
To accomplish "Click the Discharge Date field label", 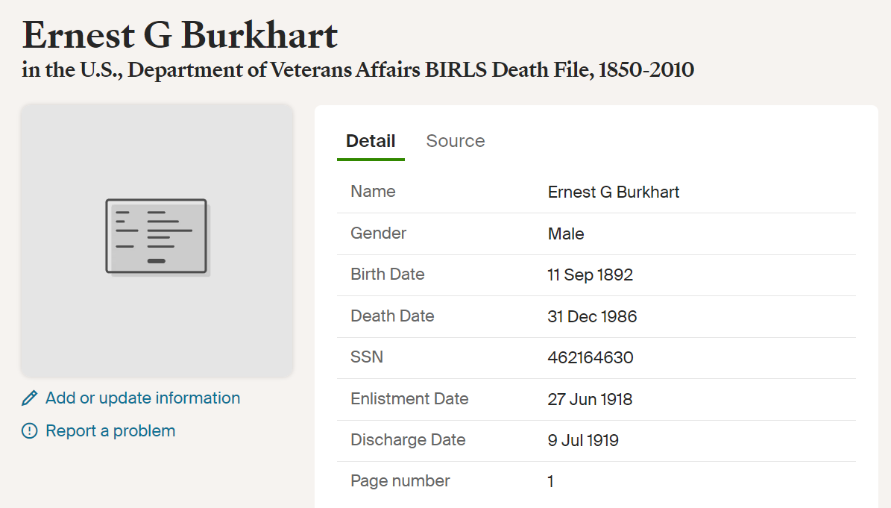I will [408, 440].
